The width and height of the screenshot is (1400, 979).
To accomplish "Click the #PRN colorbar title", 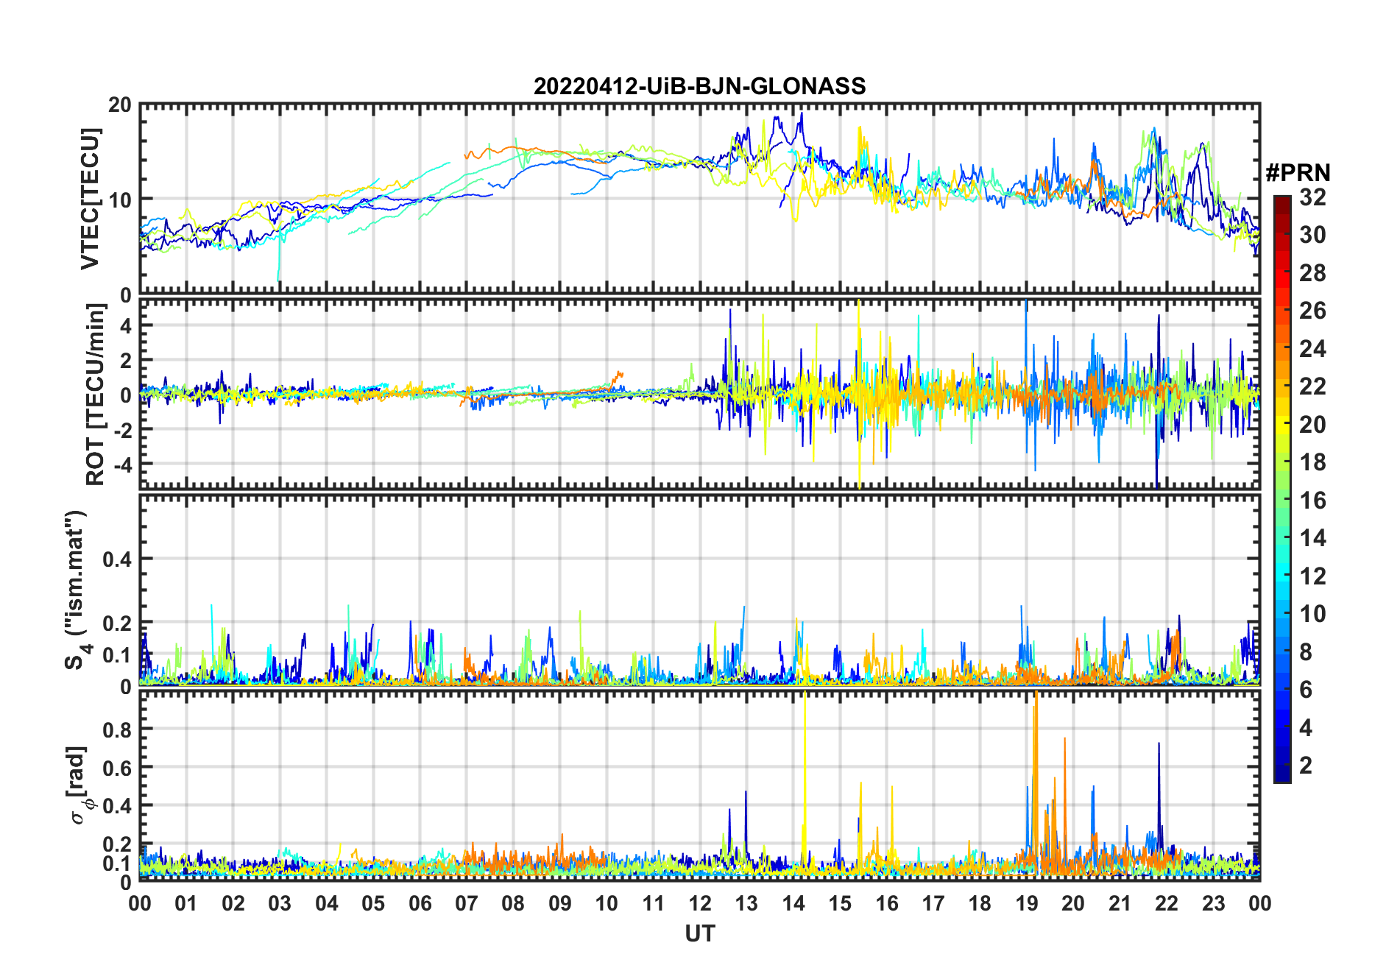I will (x=1298, y=172).
